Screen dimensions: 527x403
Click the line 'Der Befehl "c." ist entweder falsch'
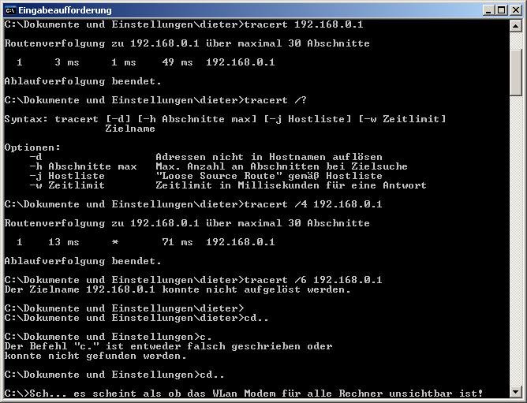(168, 346)
